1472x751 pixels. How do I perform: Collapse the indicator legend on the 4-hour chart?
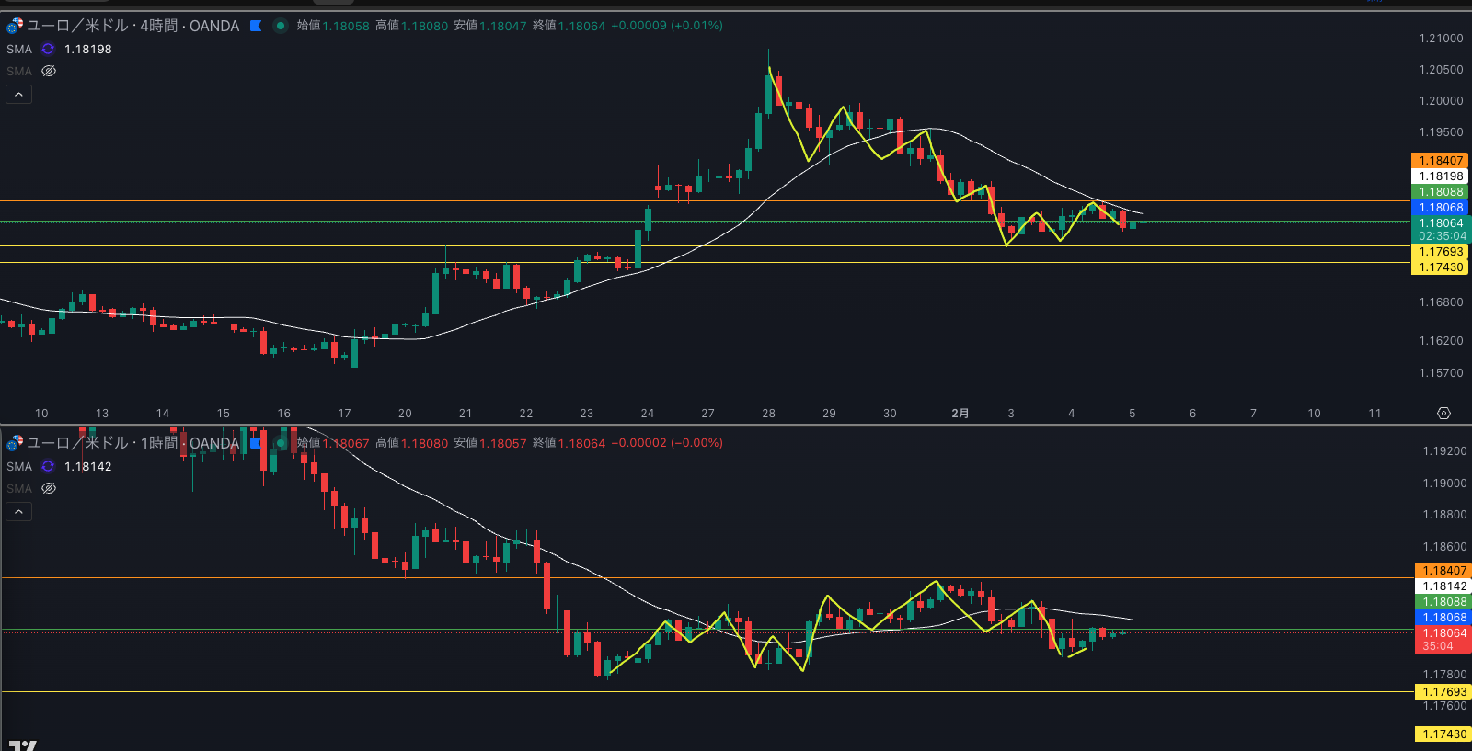click(x=19, y=95)
